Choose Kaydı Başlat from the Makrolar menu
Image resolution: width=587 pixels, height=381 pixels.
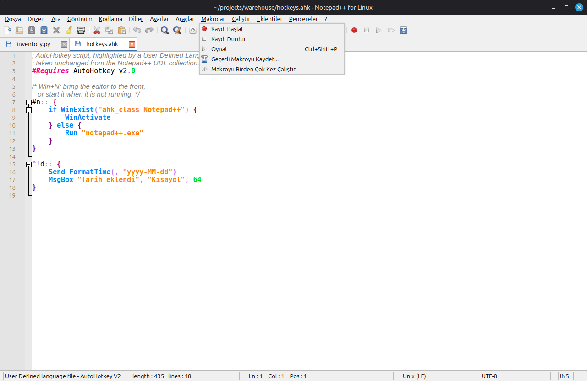point(272,29)
